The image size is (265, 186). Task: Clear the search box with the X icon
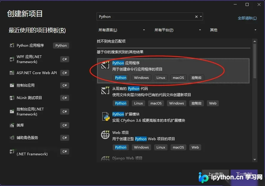tap(196, 17)
